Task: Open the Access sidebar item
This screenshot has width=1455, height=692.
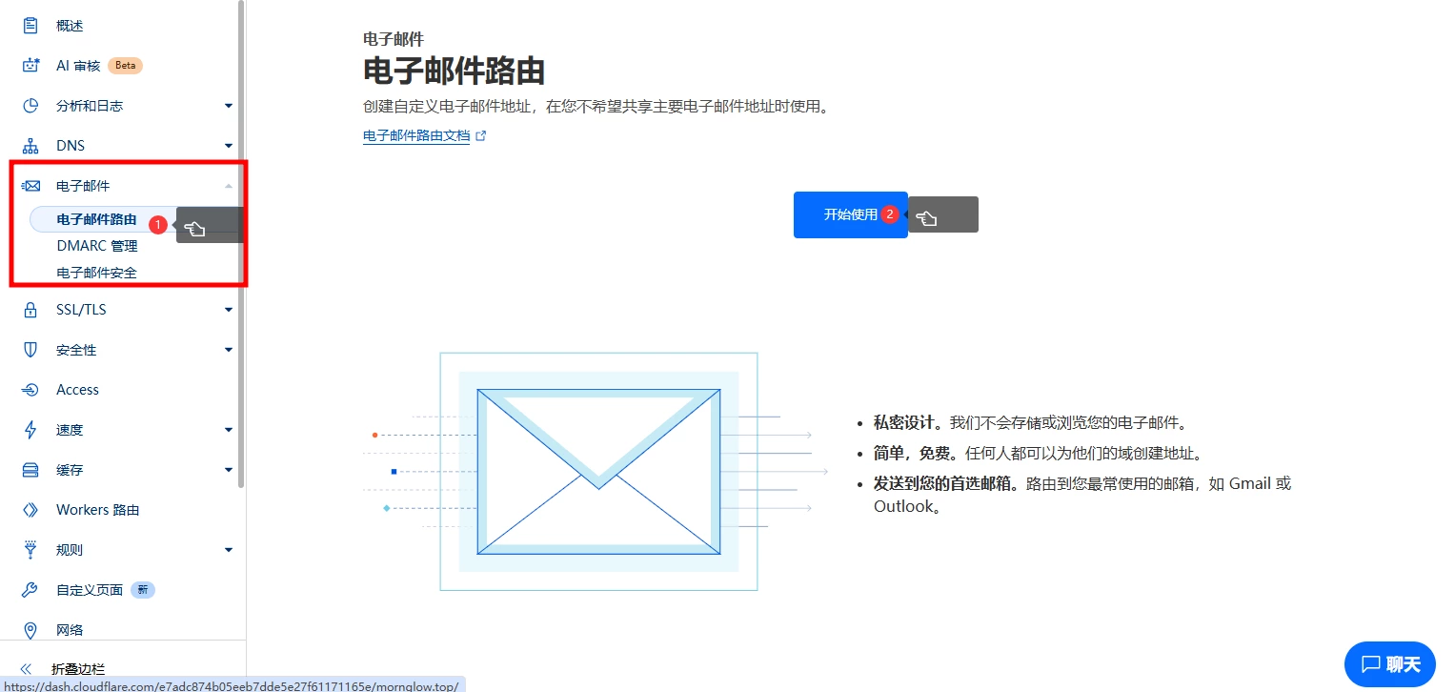Action: pos(77,390)
